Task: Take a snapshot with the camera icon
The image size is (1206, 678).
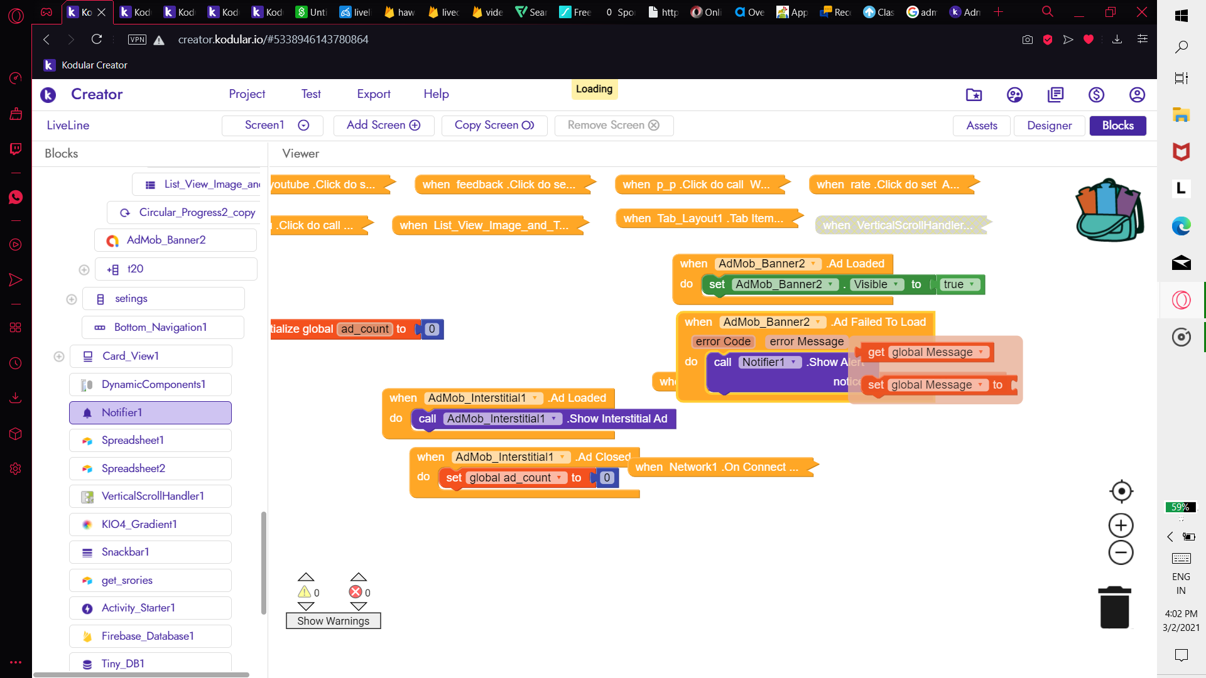Action: point(1028,40)
